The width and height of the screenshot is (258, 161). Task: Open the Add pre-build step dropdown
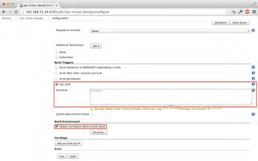(69, 143)
